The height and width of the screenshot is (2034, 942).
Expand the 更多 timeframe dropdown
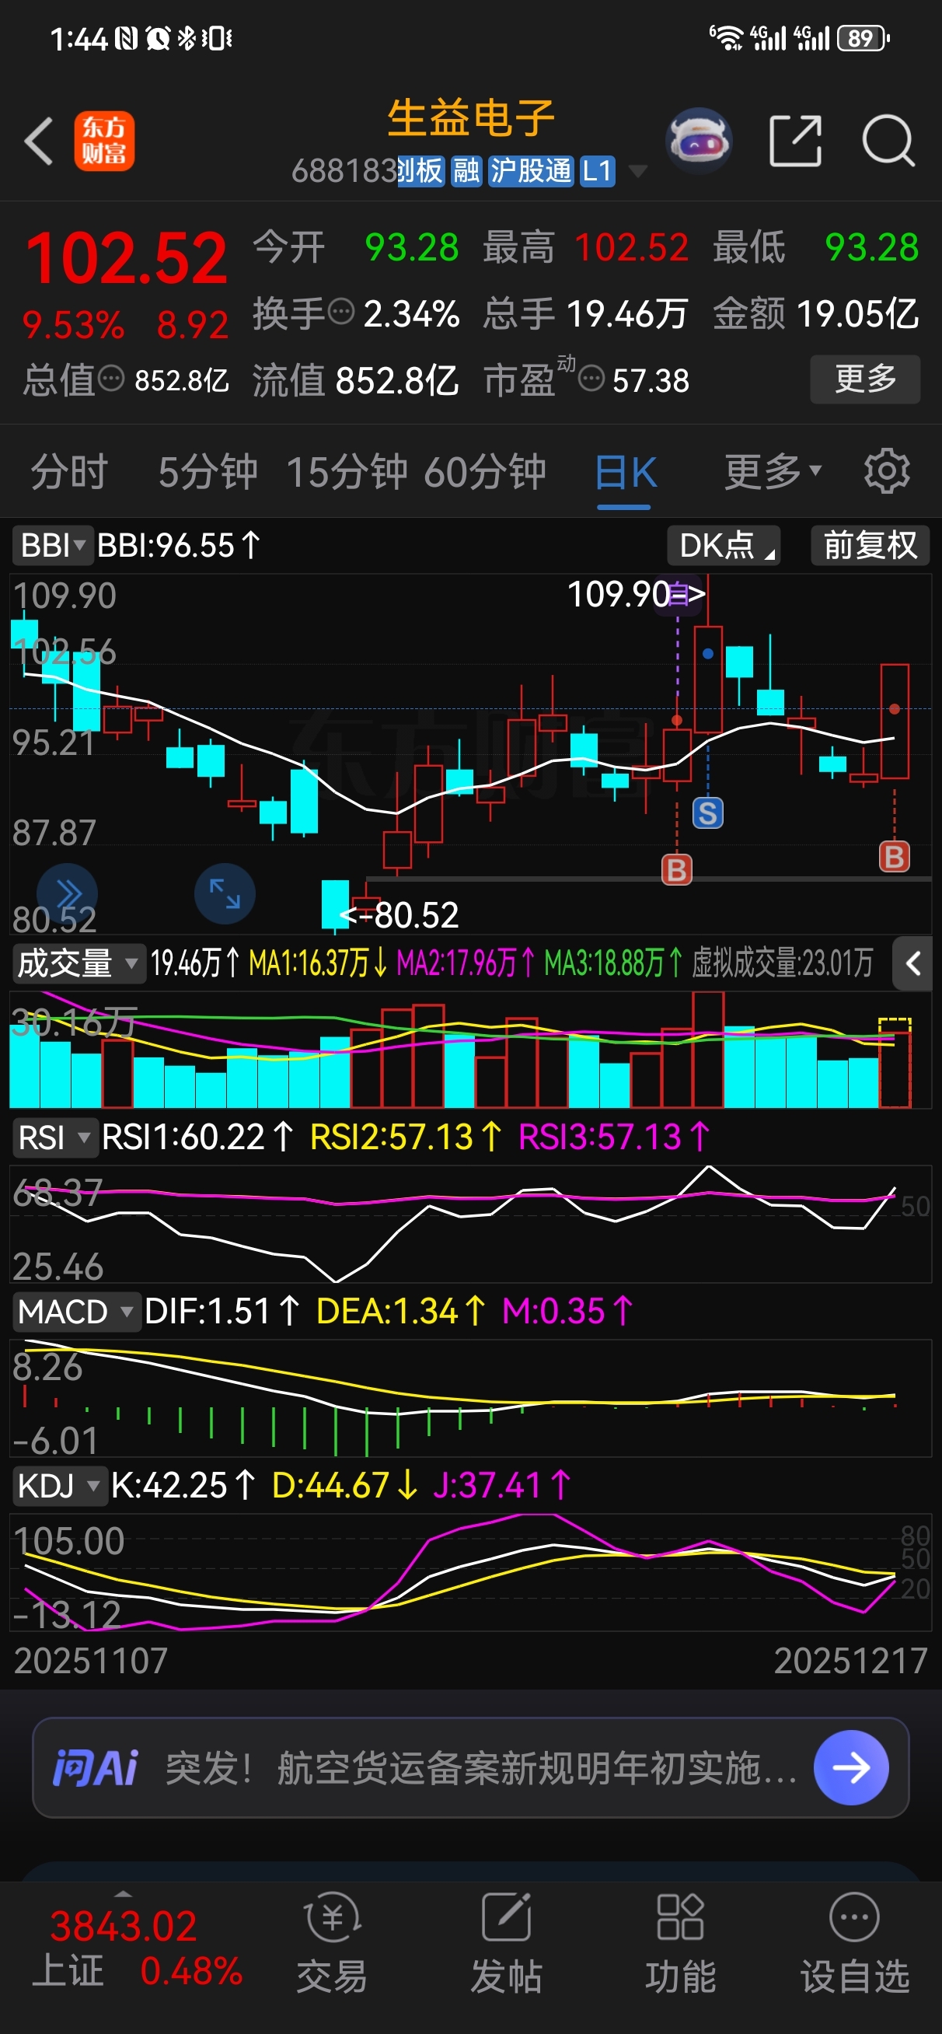[773, 472]
